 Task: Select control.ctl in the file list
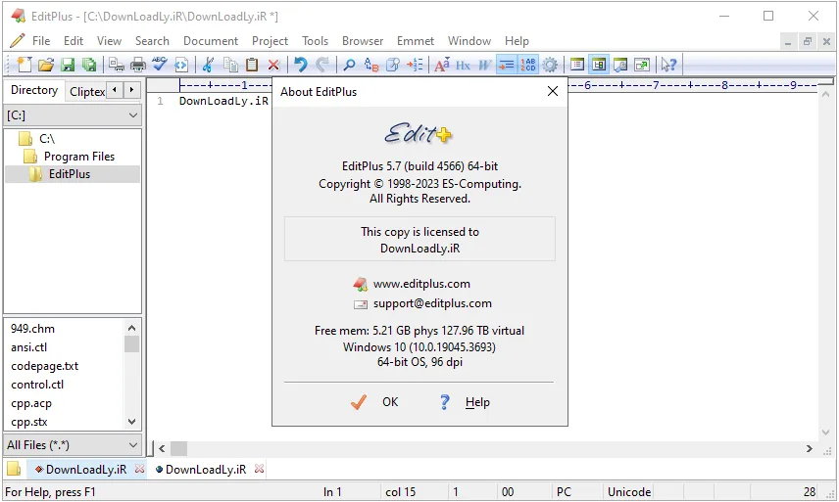click(x=37, y=385)
